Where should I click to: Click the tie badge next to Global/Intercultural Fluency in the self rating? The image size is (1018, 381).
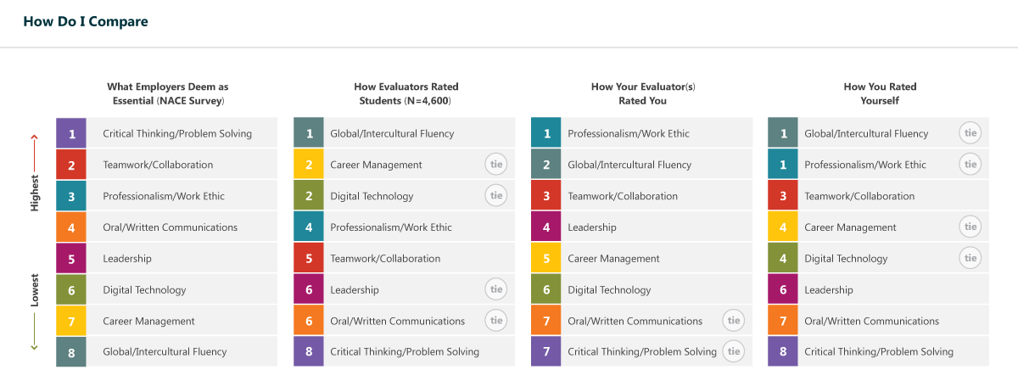970,133
